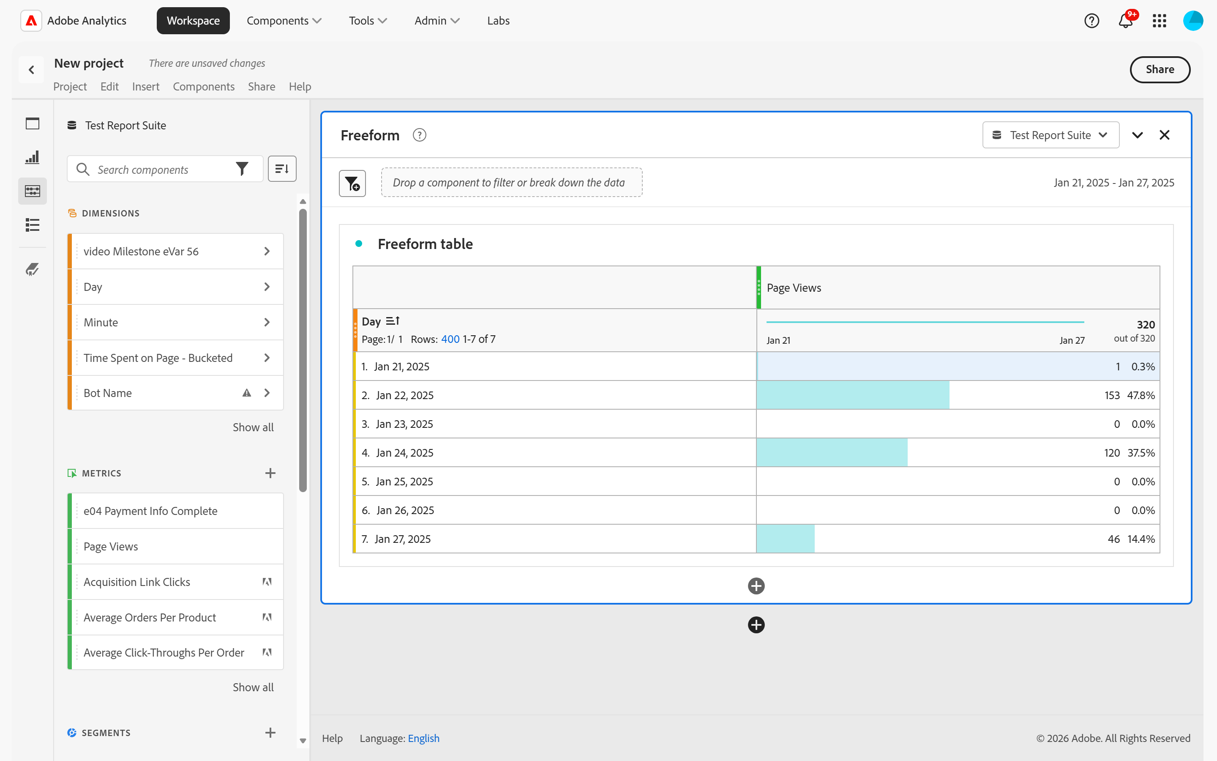Click the filter drop zone field
The width and height of the screenshot is (1217, 761).
[x=511, y=183]
